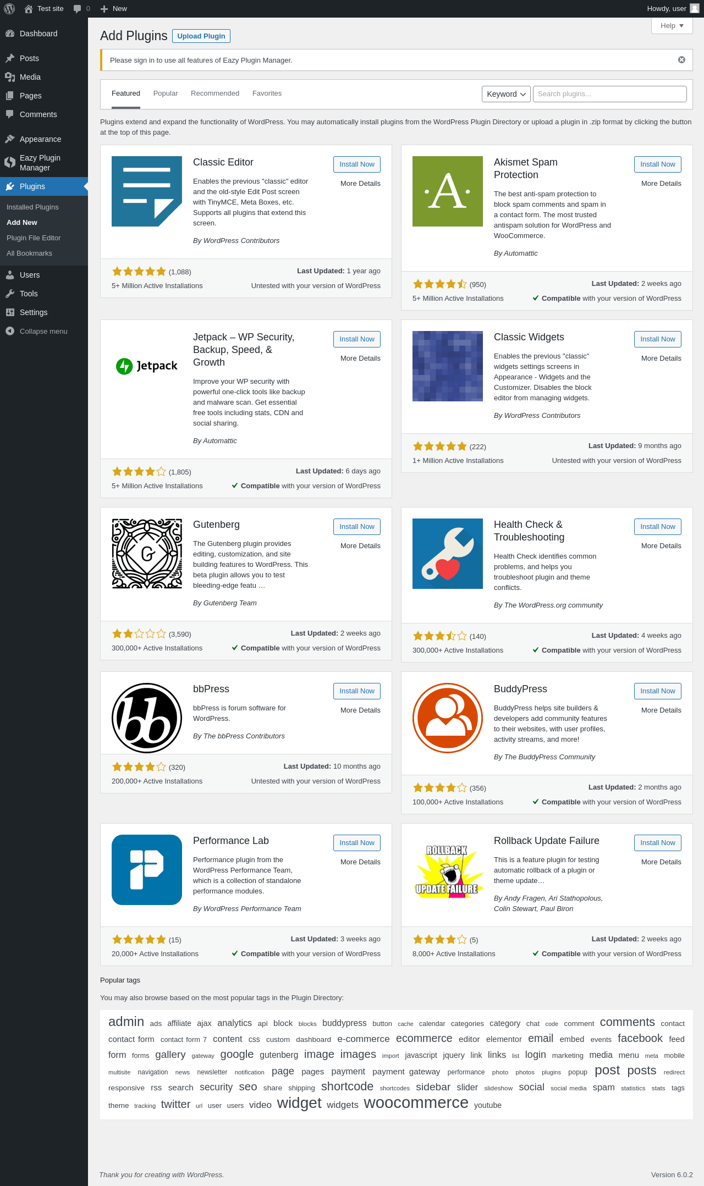Click the shortcode popular tag

point(347,1086)
